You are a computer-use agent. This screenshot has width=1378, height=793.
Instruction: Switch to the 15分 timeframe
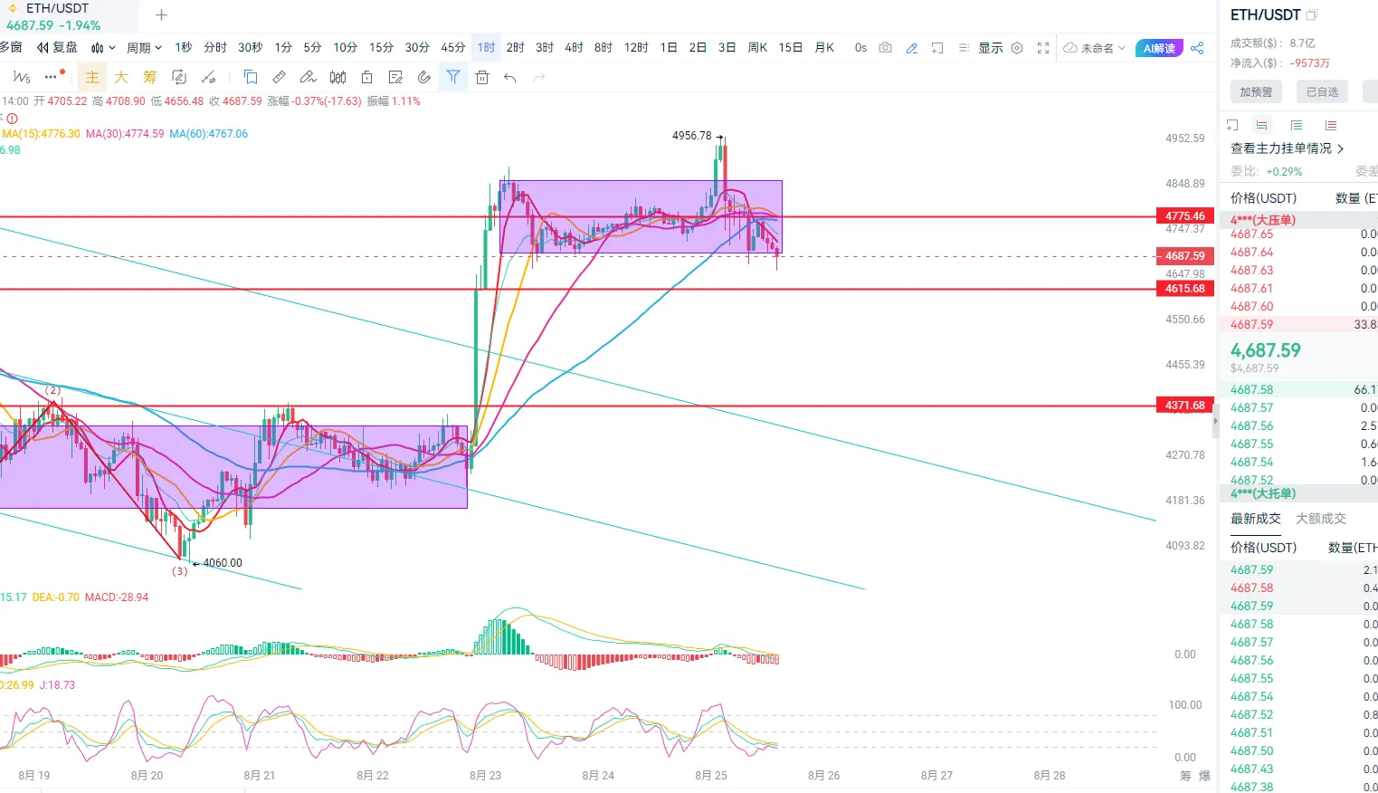[381, 47]
